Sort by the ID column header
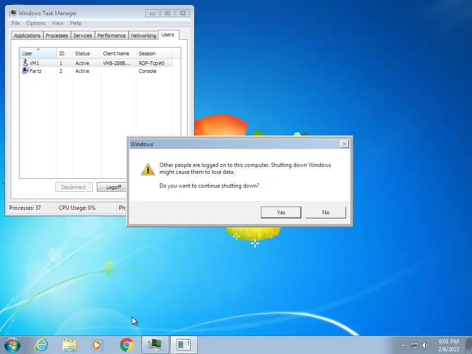This screenshot has width=472, height=354. [64, 53]
